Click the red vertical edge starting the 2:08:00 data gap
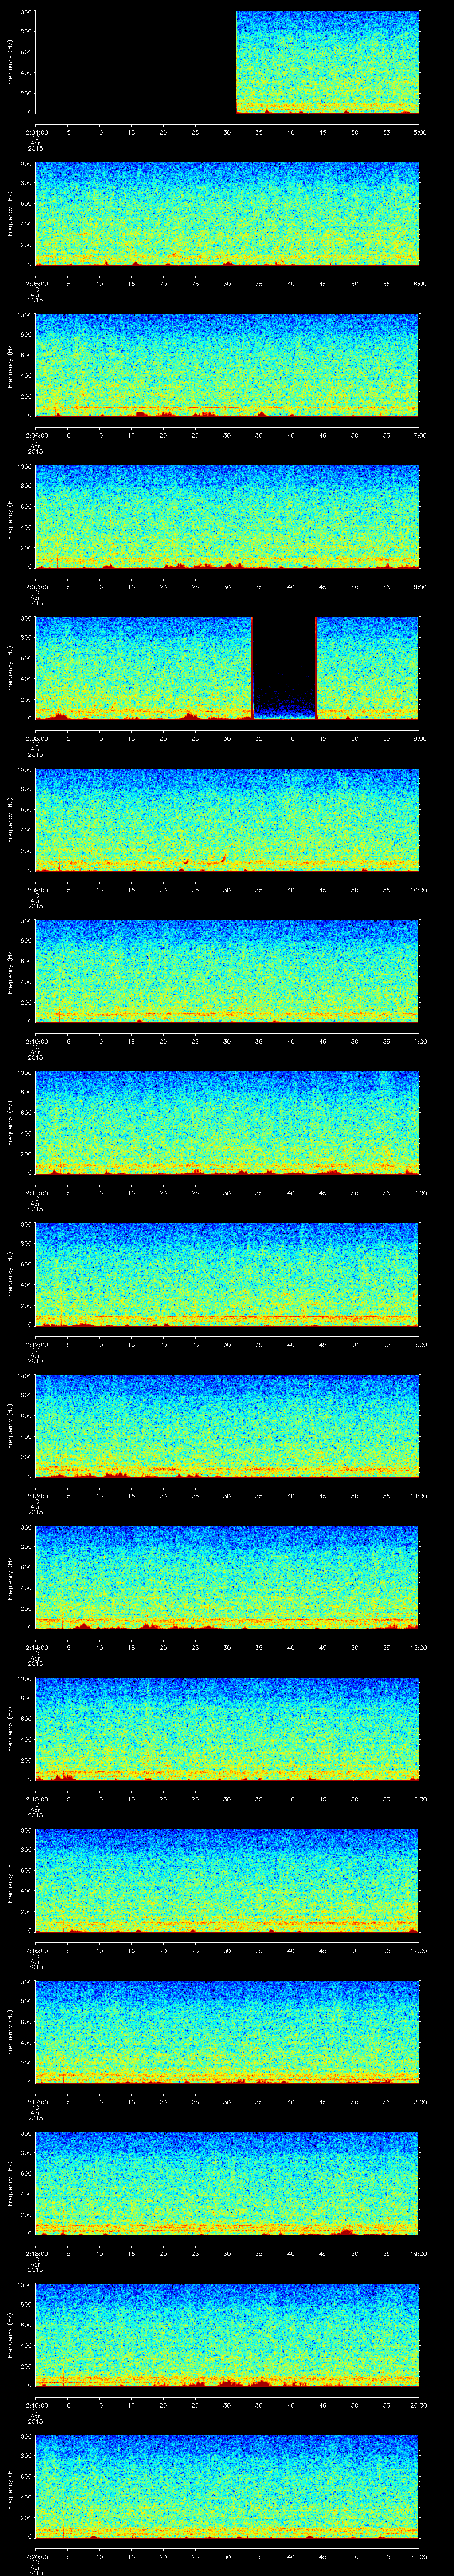 (x=252, y=668)
